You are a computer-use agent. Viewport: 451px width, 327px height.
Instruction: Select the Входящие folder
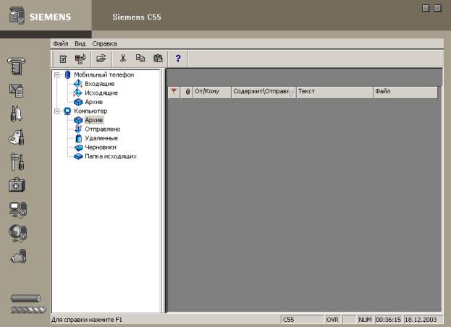[x=99, y=84]
